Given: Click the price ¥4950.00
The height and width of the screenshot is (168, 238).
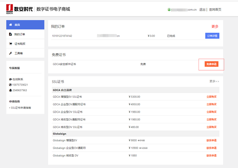Looking at the screenshot, I should click(134, 104).
